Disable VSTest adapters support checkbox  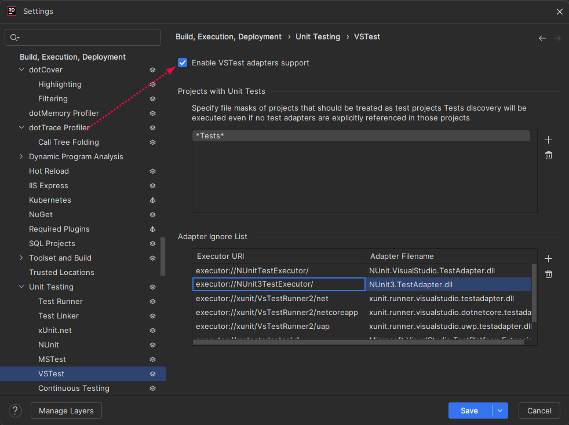click(x=183, y=63)
